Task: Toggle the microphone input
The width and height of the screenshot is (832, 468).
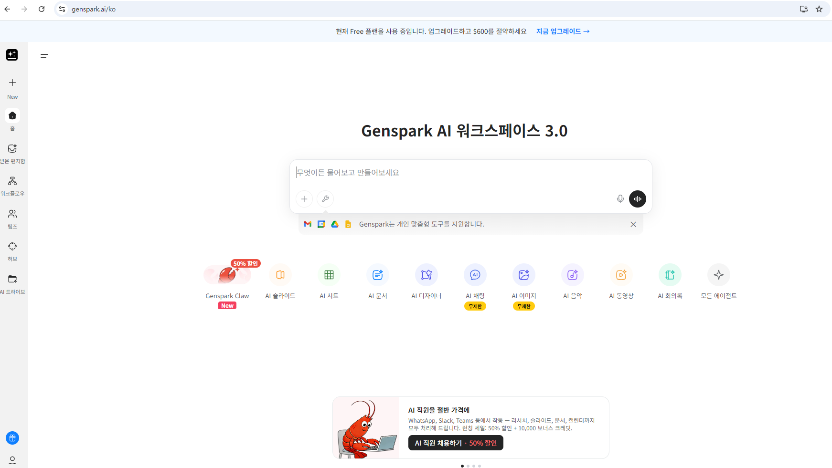Action: pyautogui.click(x=620, y=199)
